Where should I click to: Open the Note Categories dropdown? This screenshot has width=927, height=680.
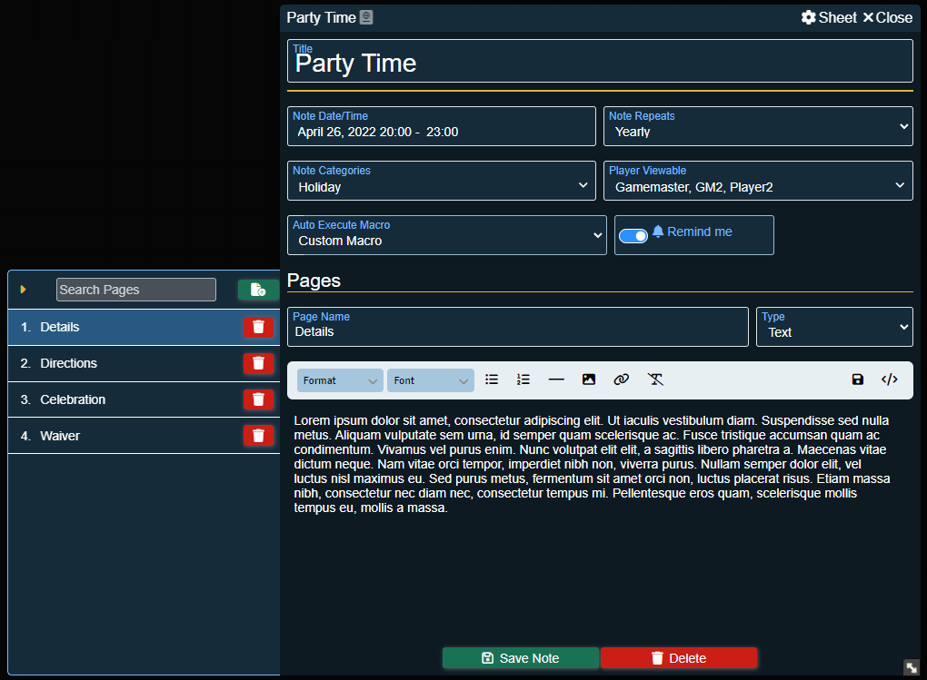click(x=441, y=181)
